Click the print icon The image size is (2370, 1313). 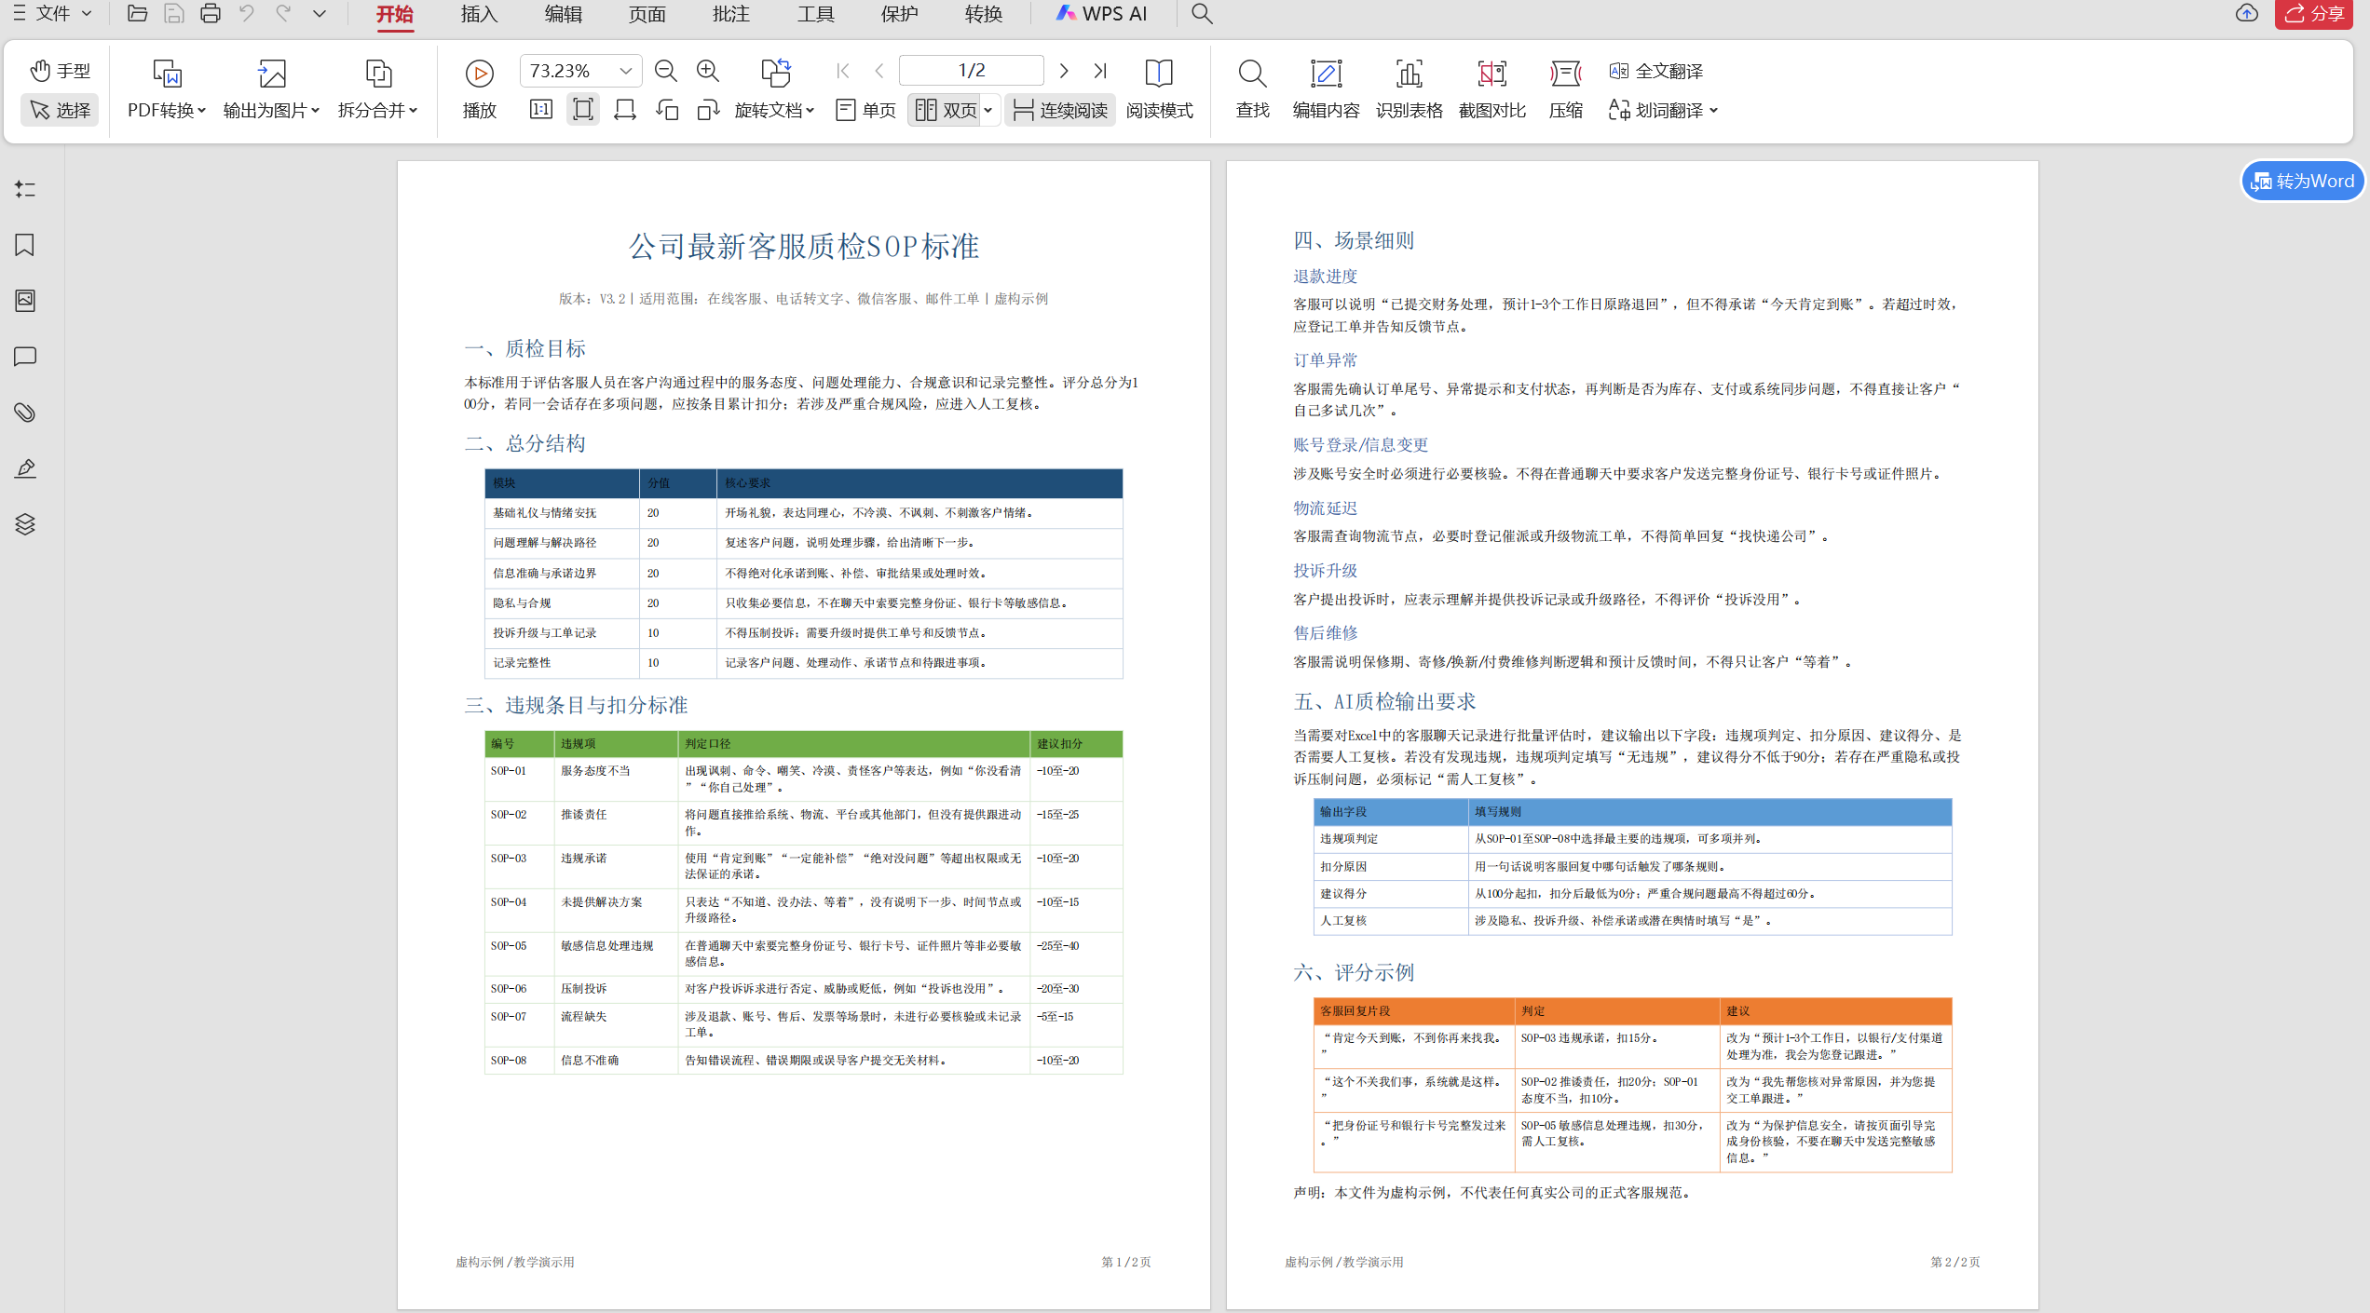tap(211, 13)
